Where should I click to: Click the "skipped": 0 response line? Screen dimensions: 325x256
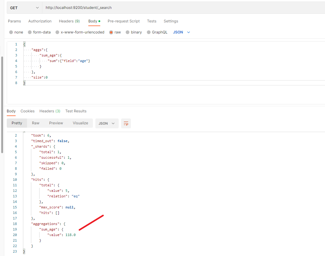[x=52, y=163]
